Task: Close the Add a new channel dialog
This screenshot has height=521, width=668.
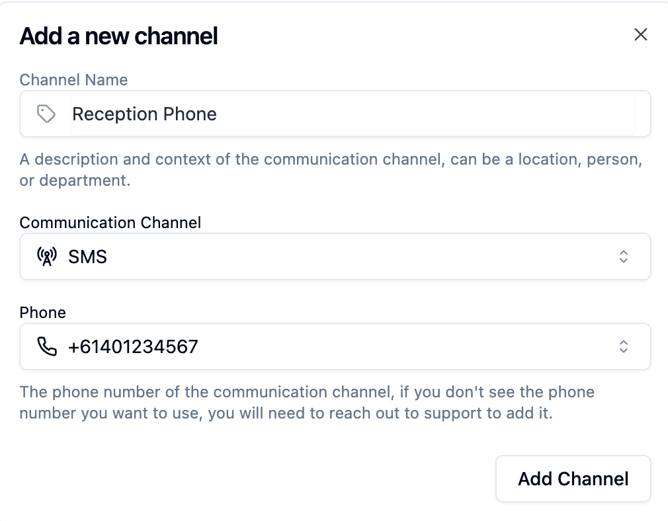Action: pyautogui.click(x=640, y=35)
